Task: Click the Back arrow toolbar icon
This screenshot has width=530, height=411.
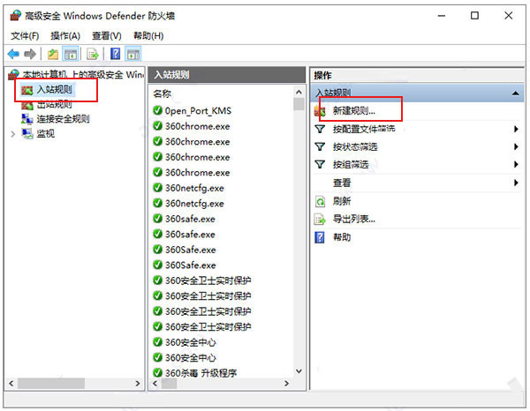Action: coord(13,54)
